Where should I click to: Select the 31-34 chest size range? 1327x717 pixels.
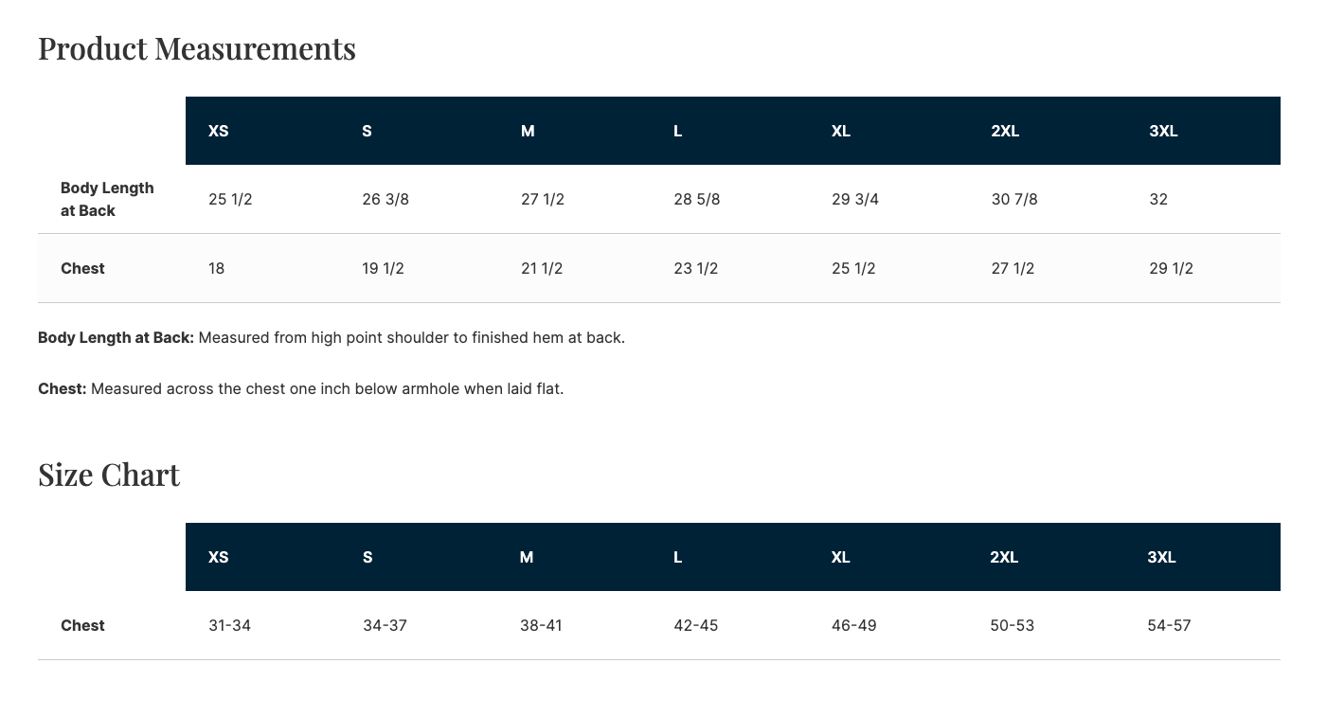point(229,625)
